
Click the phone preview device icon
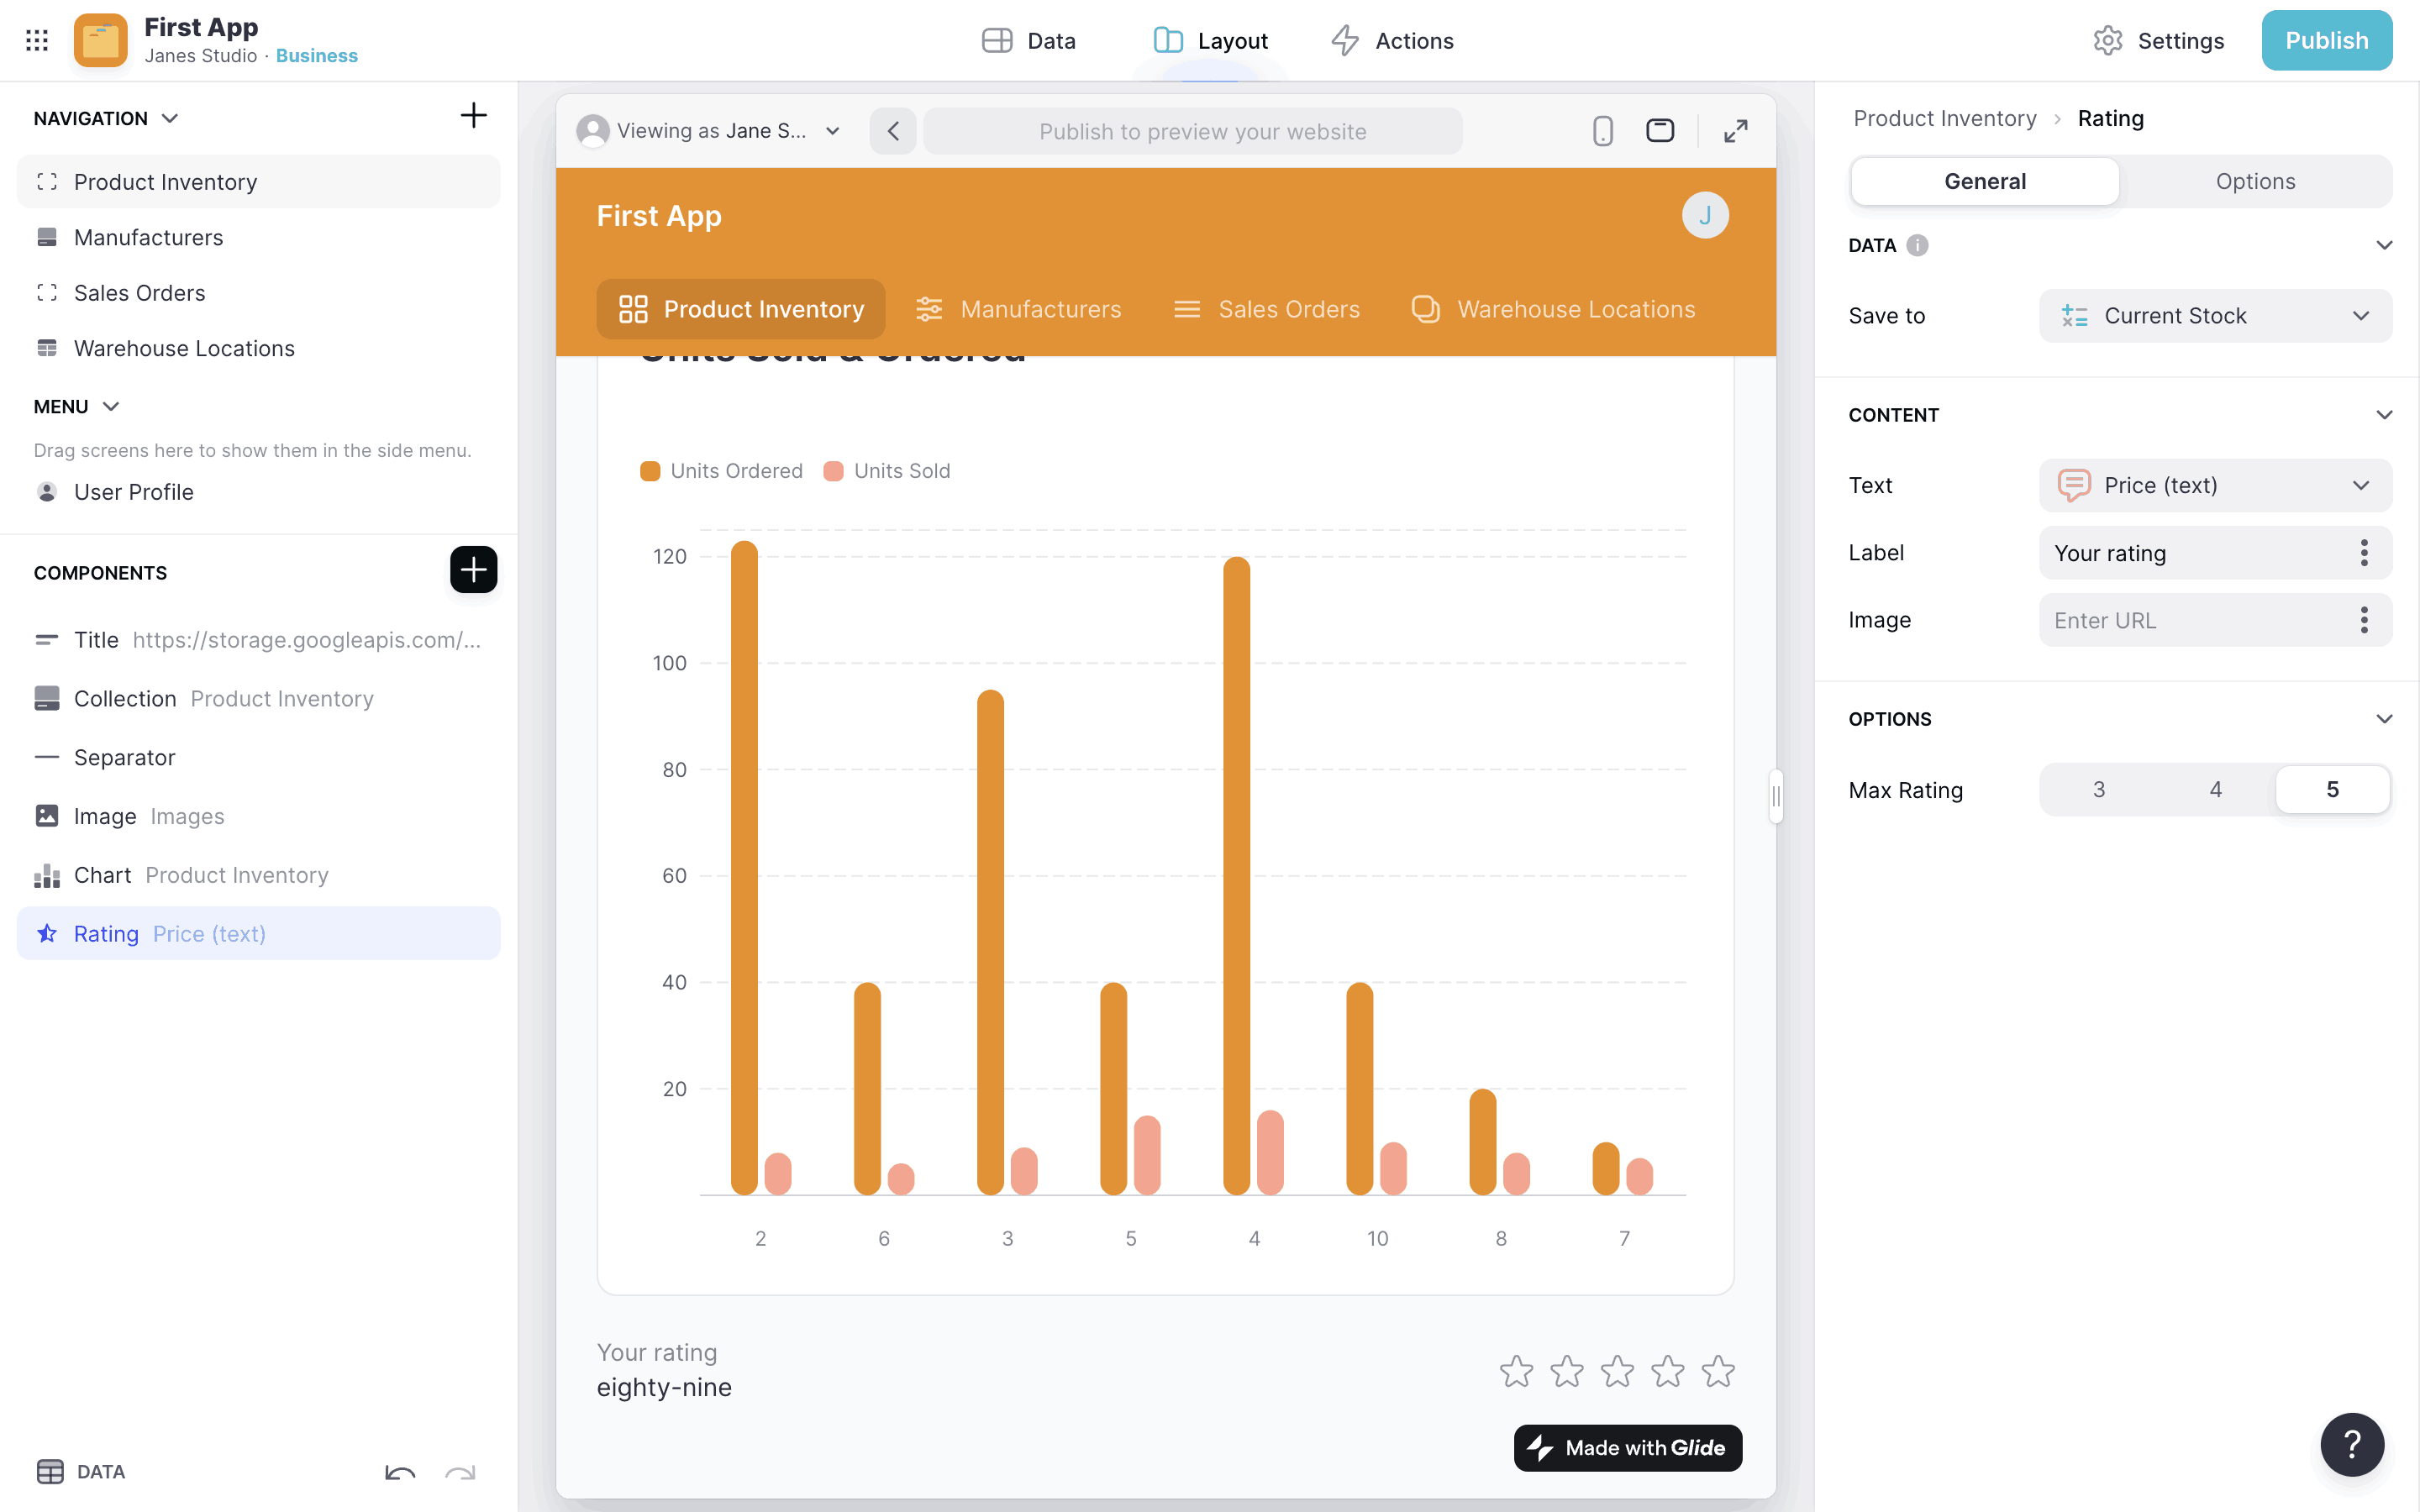[1602, 131]
